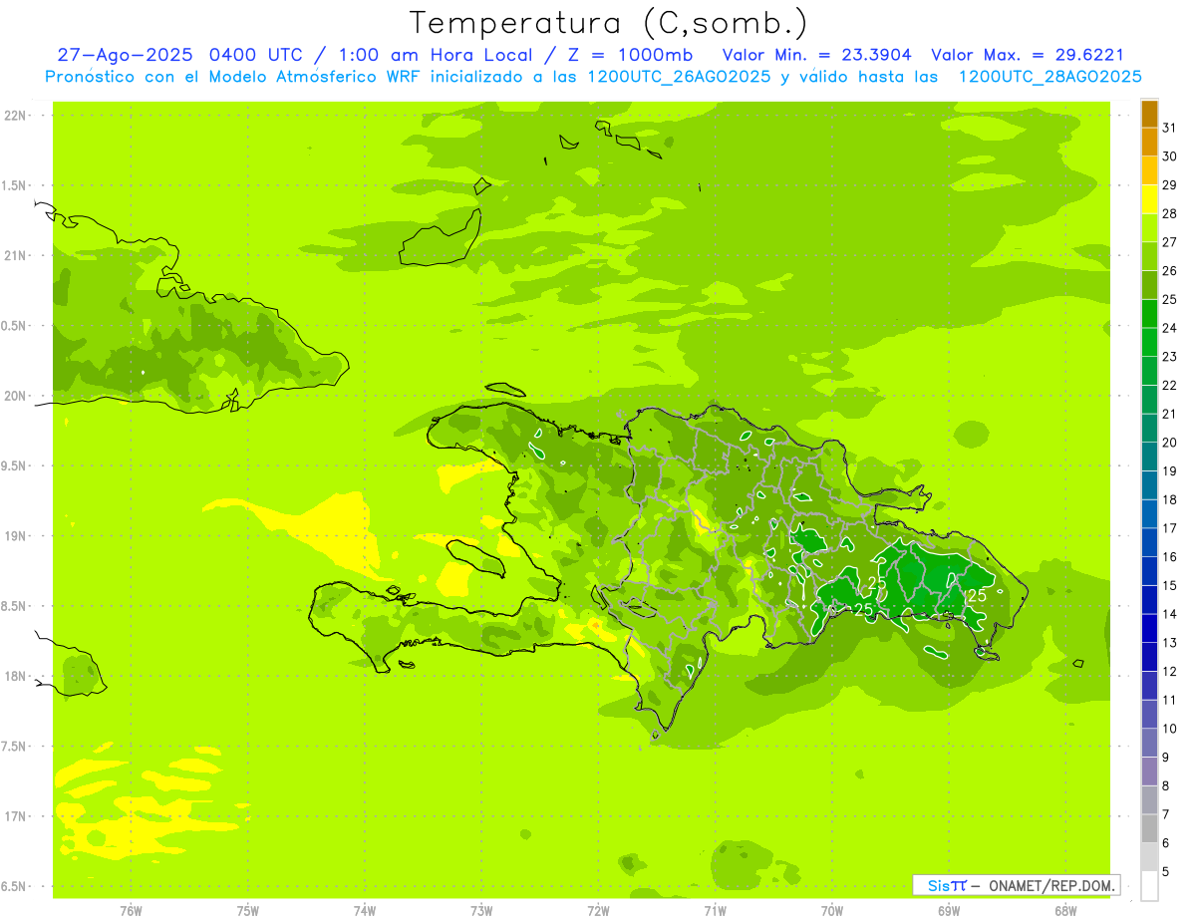Click the 'Valor Max. = 29.6221' text

pyautogui.click(x=1027, y=56)
